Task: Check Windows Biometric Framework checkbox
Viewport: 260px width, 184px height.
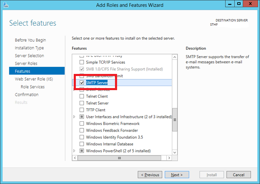Action: pos(82,123)
